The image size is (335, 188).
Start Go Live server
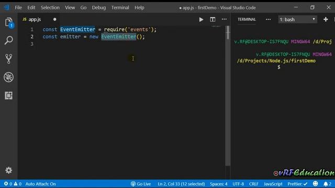pos(141,184)
